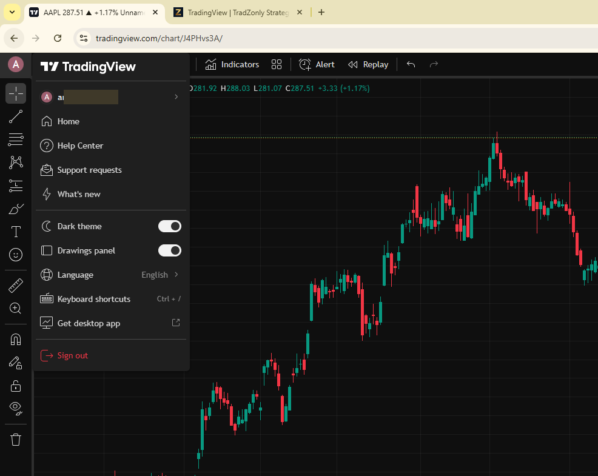Select the crosshair cursor tool
This screenshot has width=598, height=476.
tap(16, 93)
